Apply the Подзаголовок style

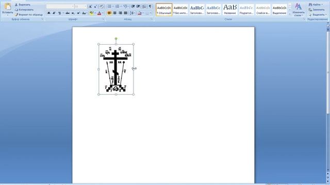[x=246, y=10]
